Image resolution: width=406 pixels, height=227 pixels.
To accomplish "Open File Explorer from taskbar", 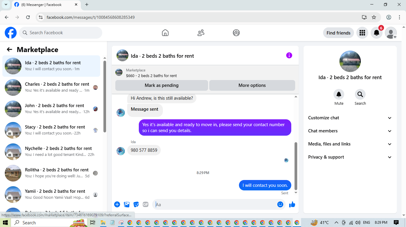I will point(103,223).
